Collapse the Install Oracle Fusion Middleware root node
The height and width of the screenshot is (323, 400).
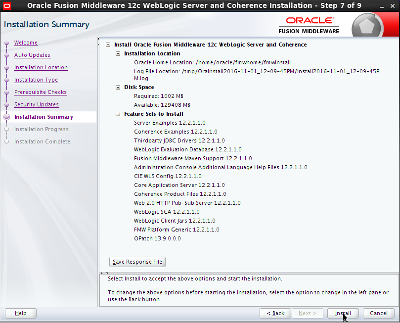click(x=108, y=45)
